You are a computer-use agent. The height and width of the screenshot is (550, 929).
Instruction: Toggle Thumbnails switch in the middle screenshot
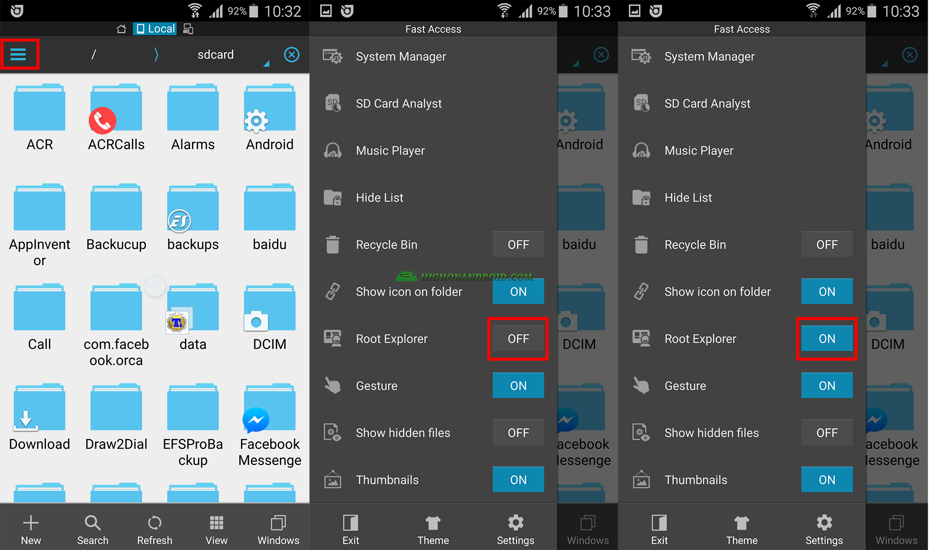click(x=518, y=480)
